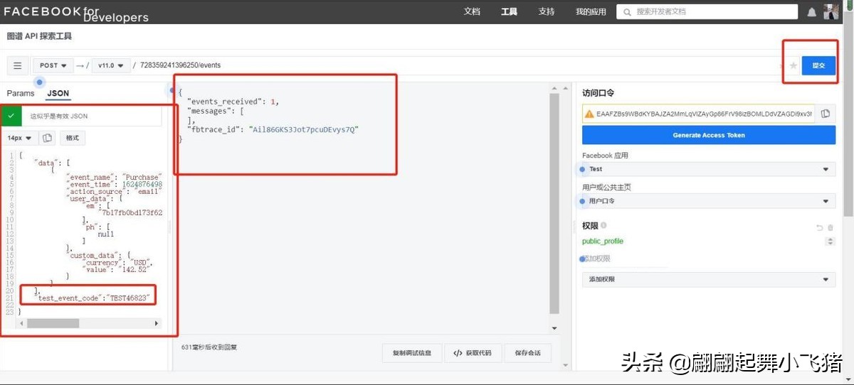Open the 文档 menu
Viewport: 854px width, 385px height.
pos(472,12)
